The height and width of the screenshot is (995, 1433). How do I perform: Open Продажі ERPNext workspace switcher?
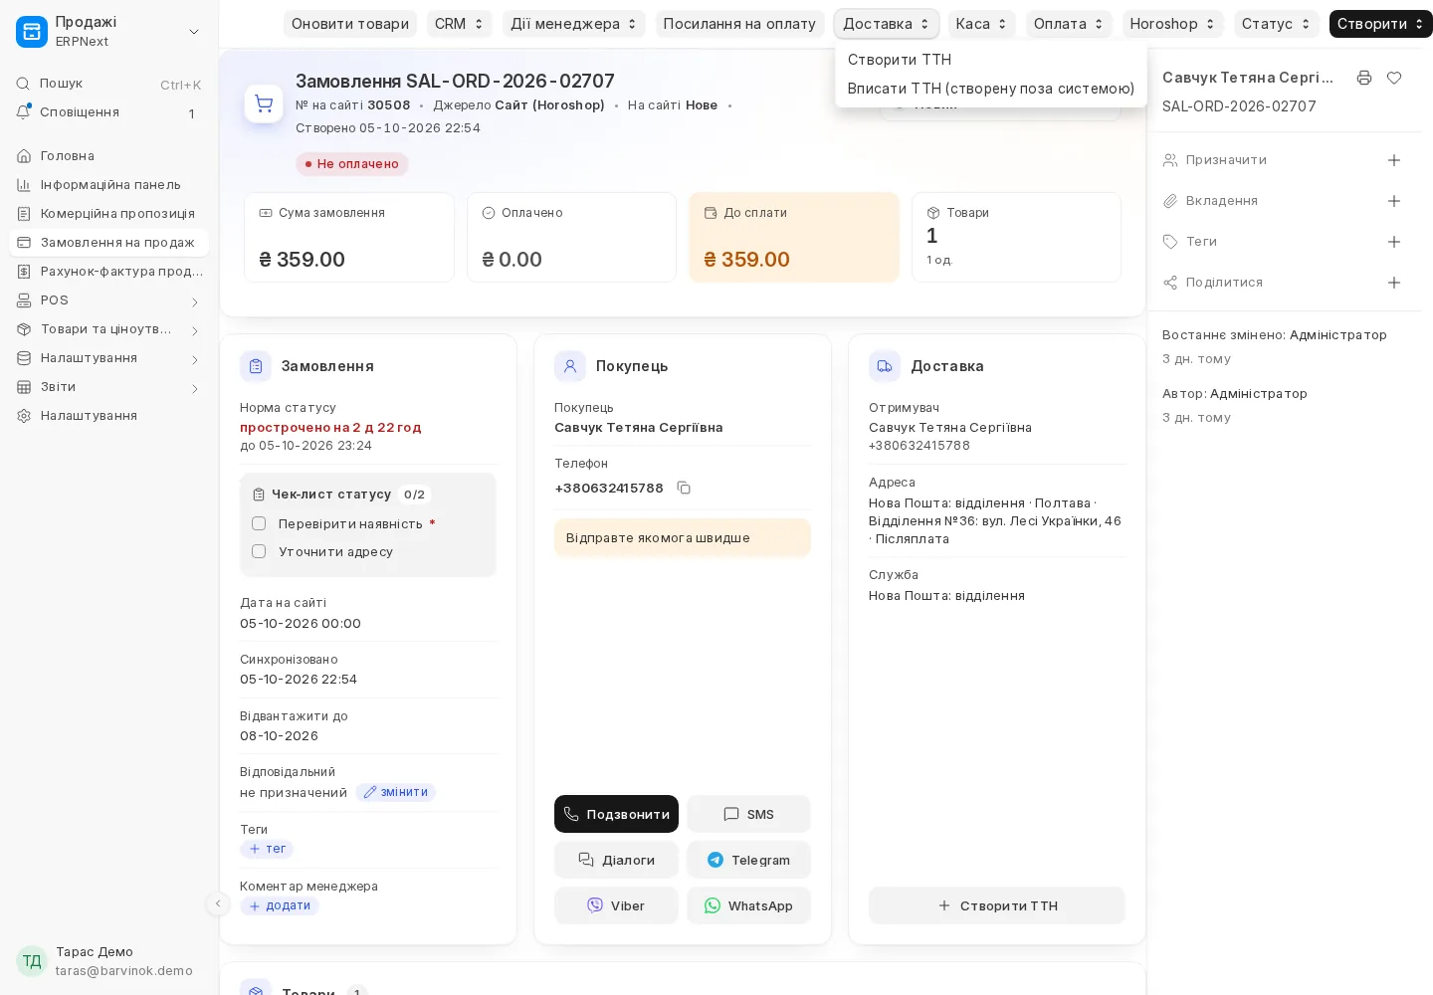pyautogui.click(x=108, y=32)
